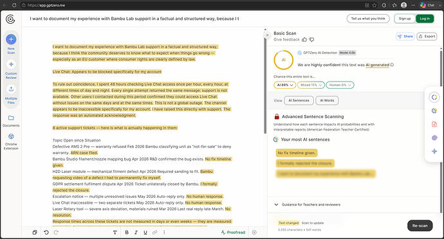444x239 pixels.
Task: Reload the browser page
Action: pos(14,5)
